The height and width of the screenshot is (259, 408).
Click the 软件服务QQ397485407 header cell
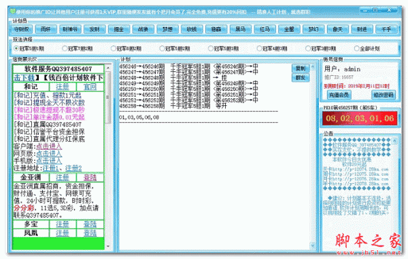[58, 69]
